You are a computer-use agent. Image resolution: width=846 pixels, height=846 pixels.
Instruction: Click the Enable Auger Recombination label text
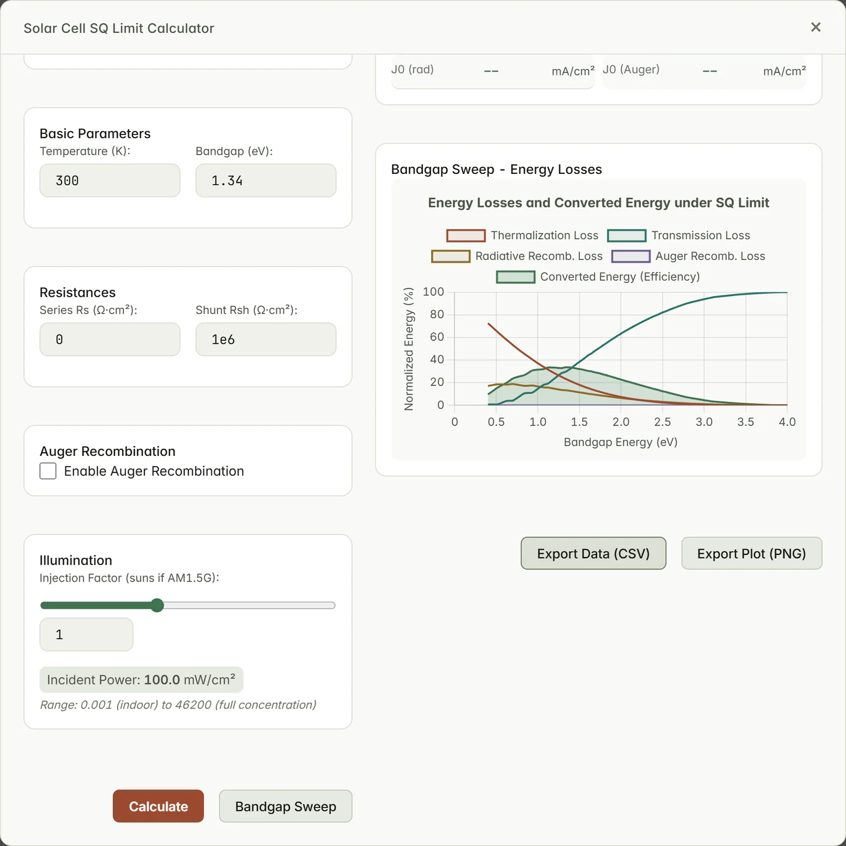pos(154,471)
